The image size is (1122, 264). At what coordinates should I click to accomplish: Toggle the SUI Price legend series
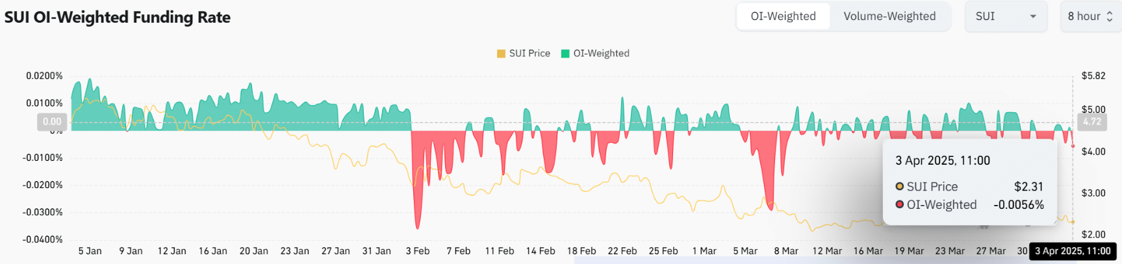529,53
